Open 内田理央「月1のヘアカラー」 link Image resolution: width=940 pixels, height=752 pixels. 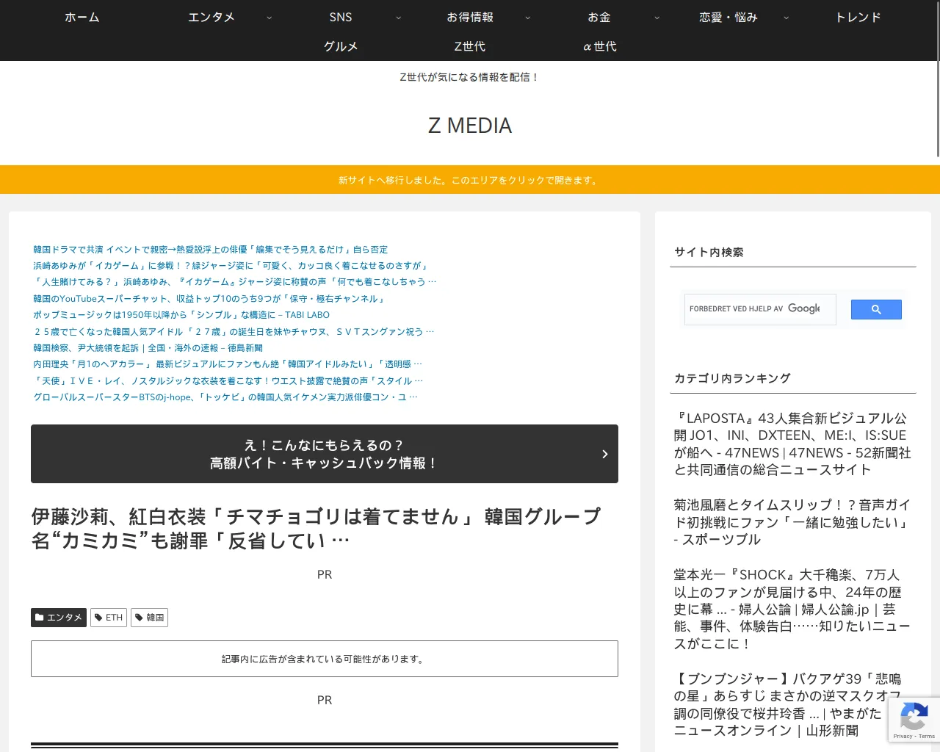(228, 364)
